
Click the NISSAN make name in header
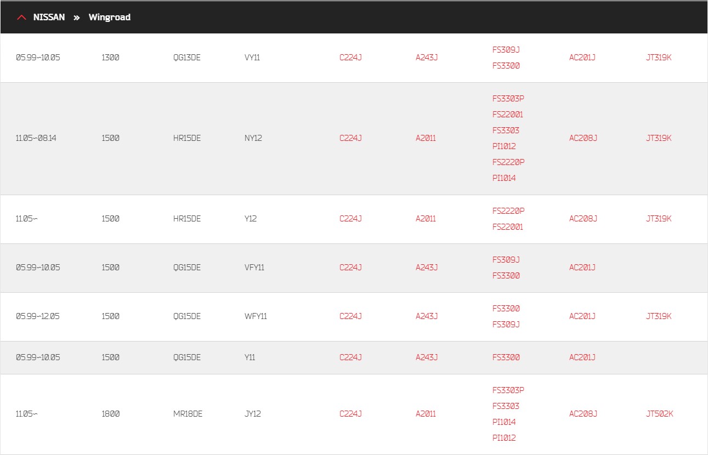click(x=49, y=18)
